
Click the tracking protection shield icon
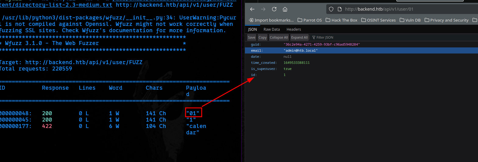pyautogui.click(x=331, y=9)
